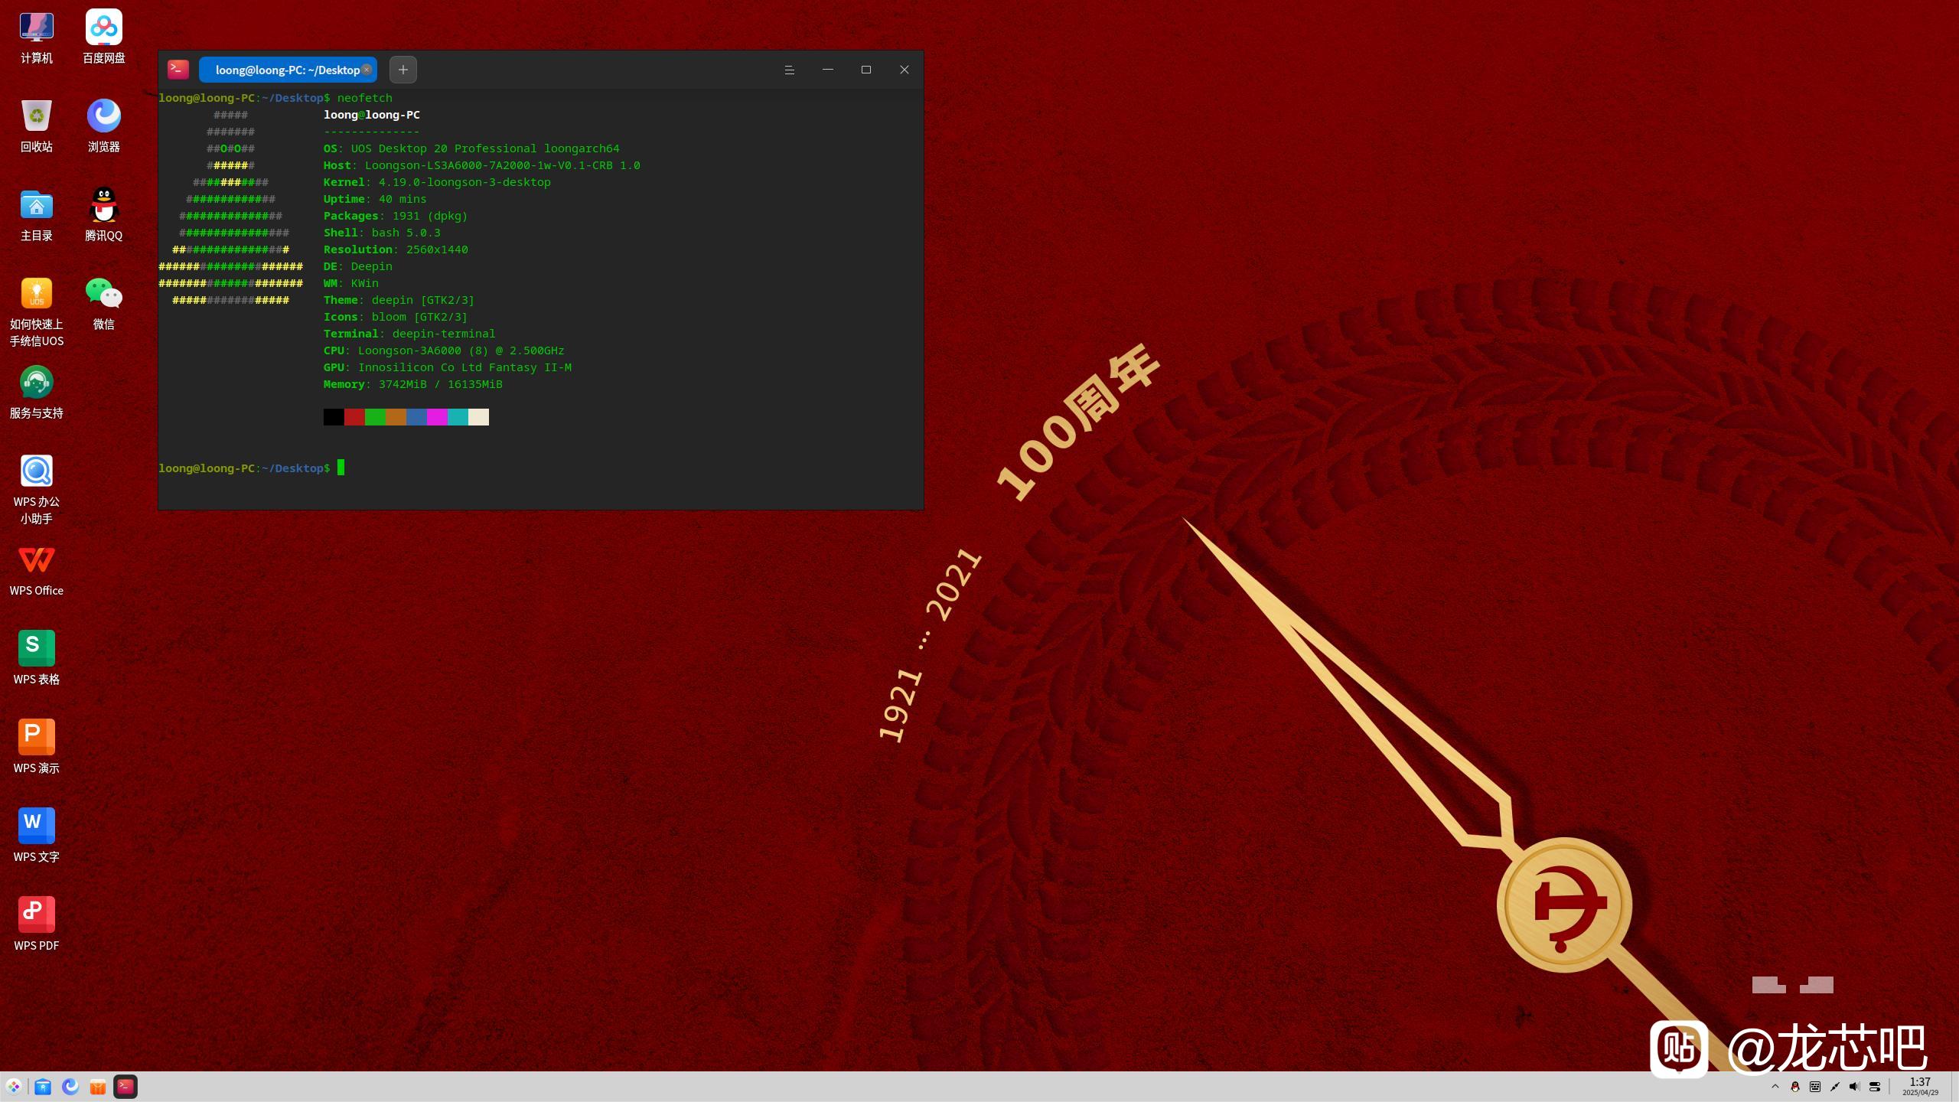Select the 主目录 home folder icon
1959x1102 pixels.
[x=36, y=214]
